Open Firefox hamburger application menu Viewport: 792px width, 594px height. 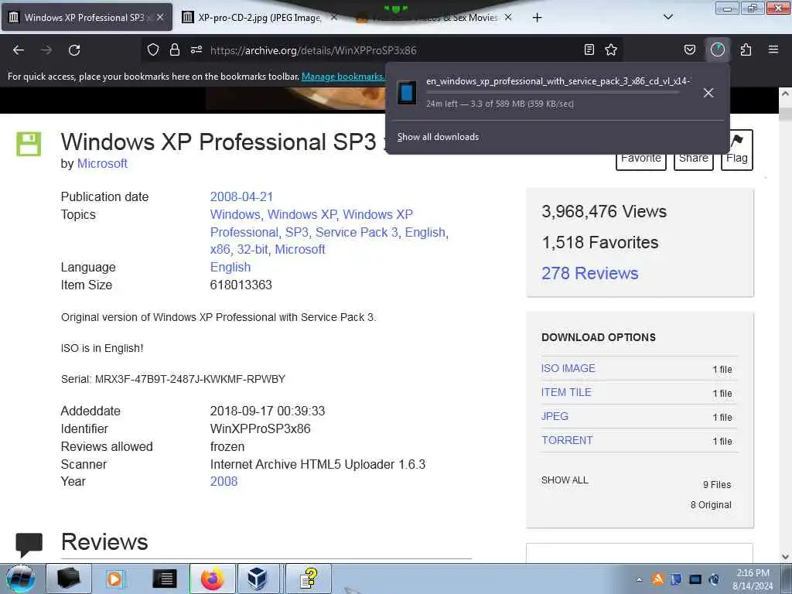(773, 49)
